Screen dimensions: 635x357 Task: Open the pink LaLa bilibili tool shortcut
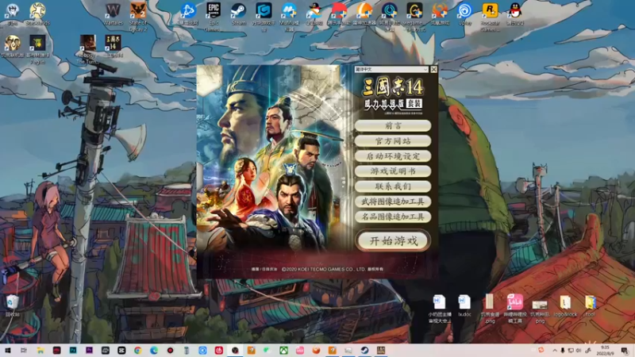point(515,309)
